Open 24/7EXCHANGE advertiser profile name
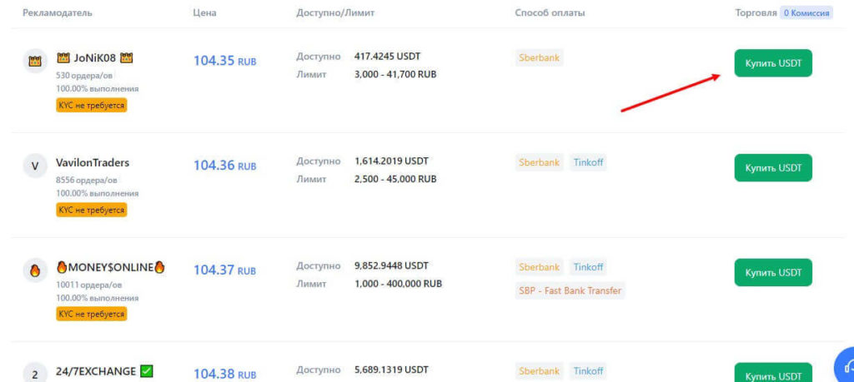 coord(95,371)
